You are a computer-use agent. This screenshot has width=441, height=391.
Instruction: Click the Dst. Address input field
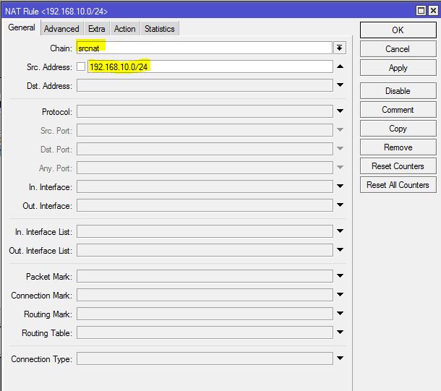(x=205, y=85)
